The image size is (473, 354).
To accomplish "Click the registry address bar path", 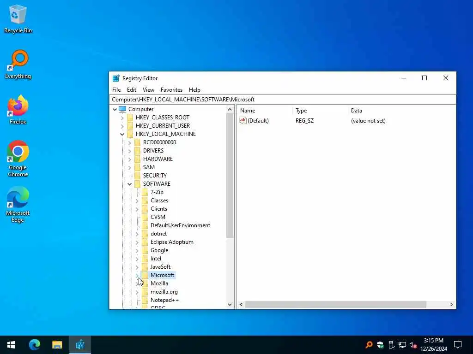I will pyautogui.click(x=183, y=100).
